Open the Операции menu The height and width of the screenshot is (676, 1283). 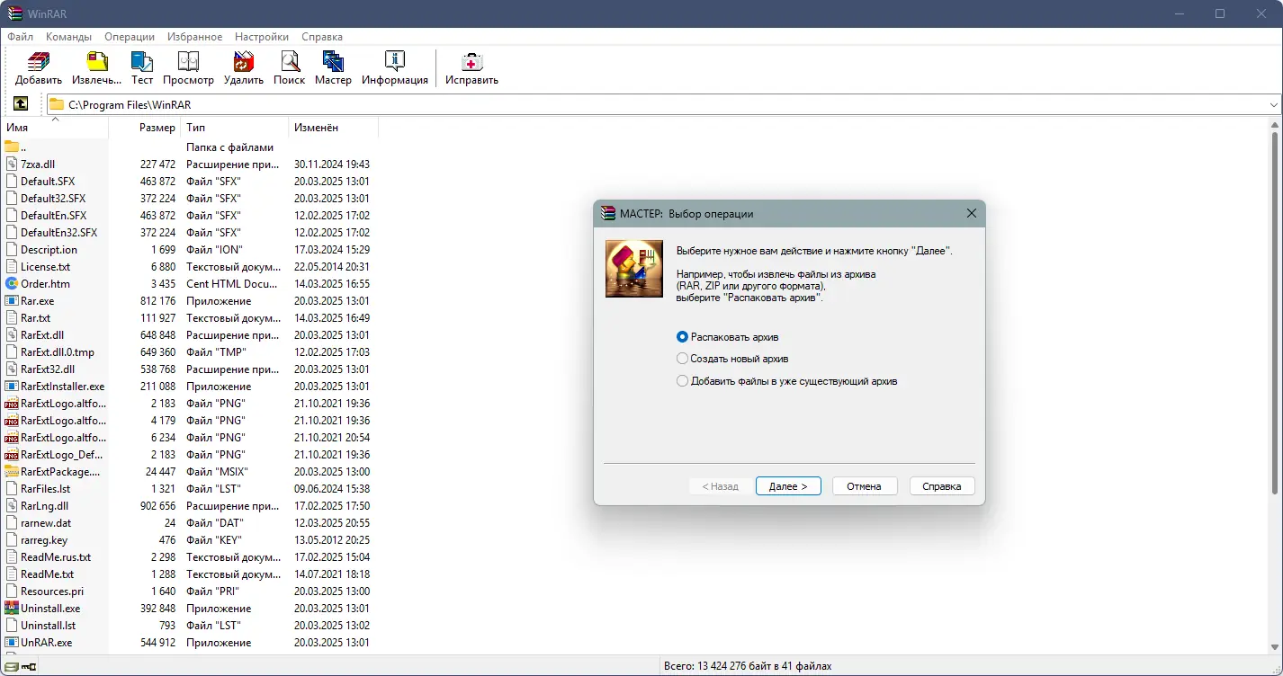(x=130, y=37)
